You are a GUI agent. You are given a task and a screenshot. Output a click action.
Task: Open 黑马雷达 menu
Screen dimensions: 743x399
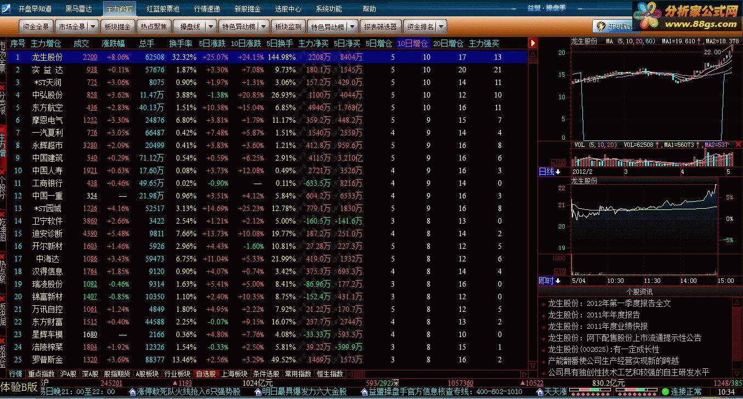pos(79,9)
